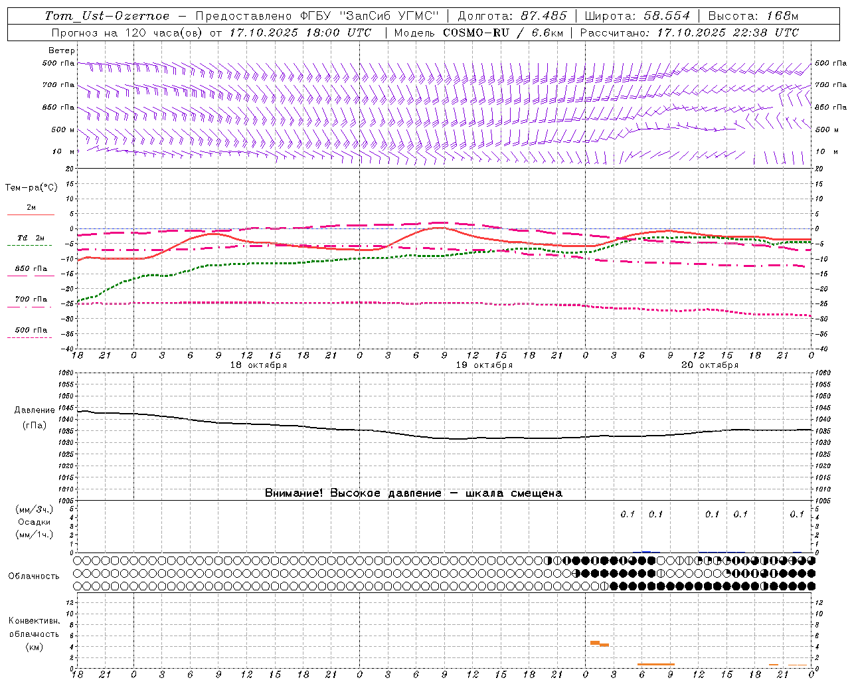850x680 pixels.
Task: Click the 'Широта: 58.554' header field
Action: point(637,16)
